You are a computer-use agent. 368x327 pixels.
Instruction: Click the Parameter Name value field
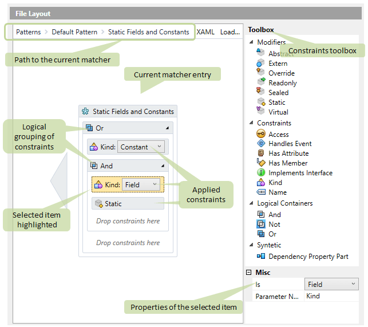coord(331,296)
